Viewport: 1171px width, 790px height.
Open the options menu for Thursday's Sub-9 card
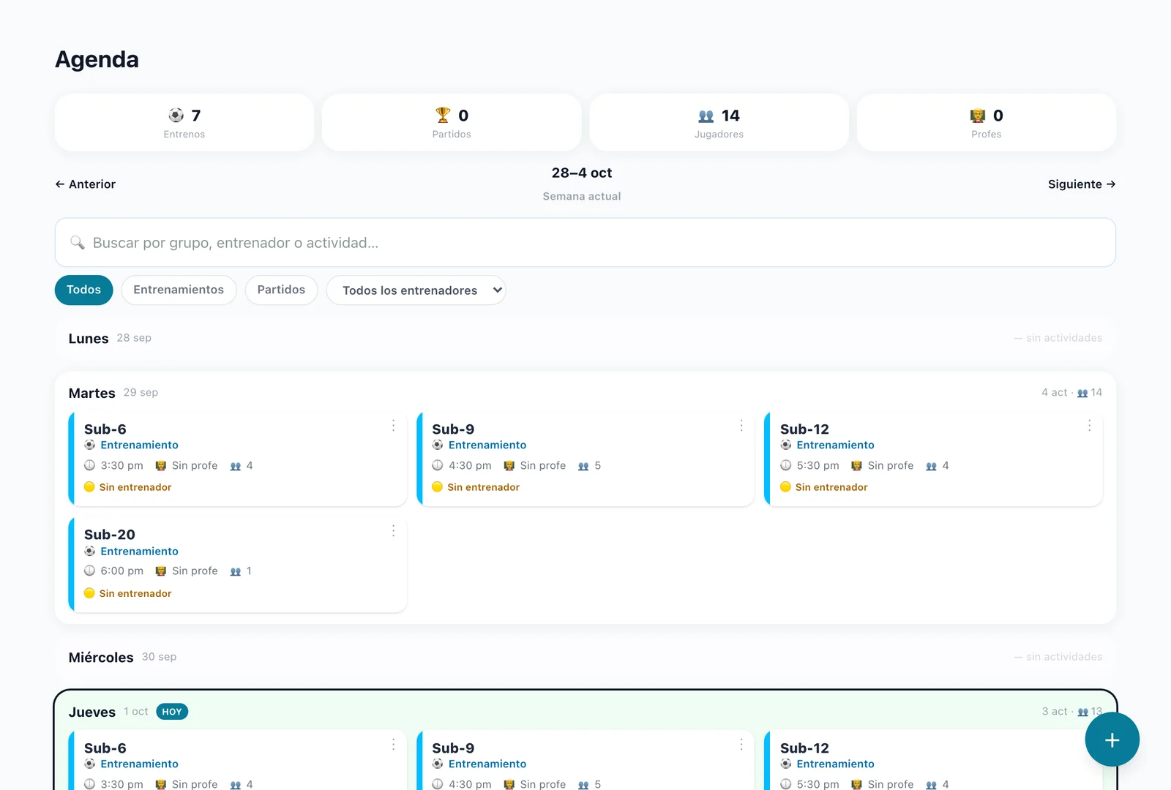(741, 744)
